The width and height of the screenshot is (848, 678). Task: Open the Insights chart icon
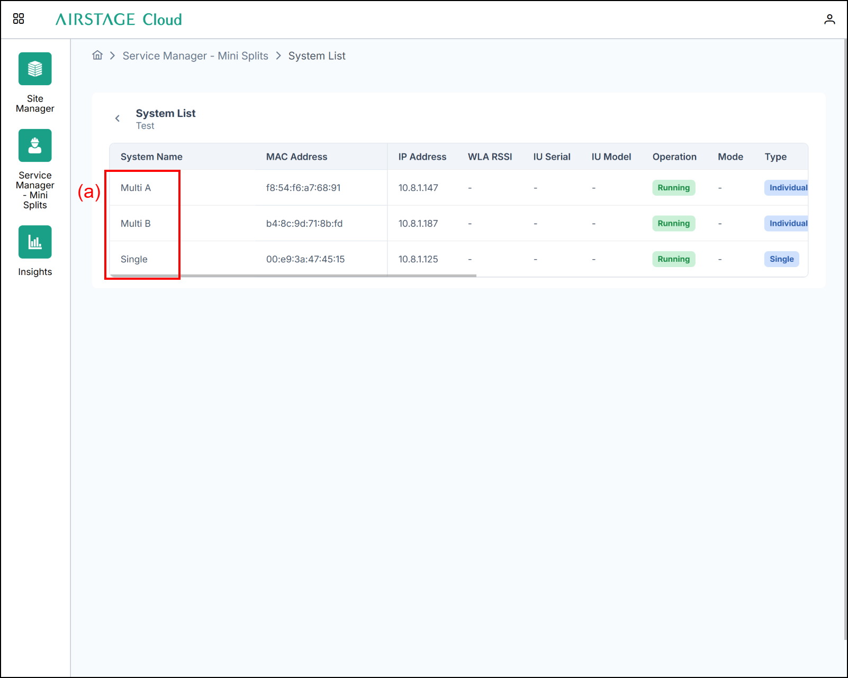tap(35, 242)
